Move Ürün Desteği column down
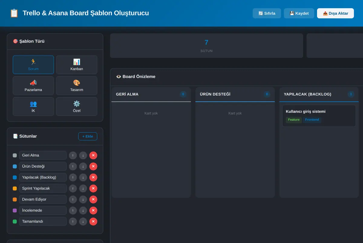Screen dimensions: 363x243 pyautogui.click(x=83, y=166)
